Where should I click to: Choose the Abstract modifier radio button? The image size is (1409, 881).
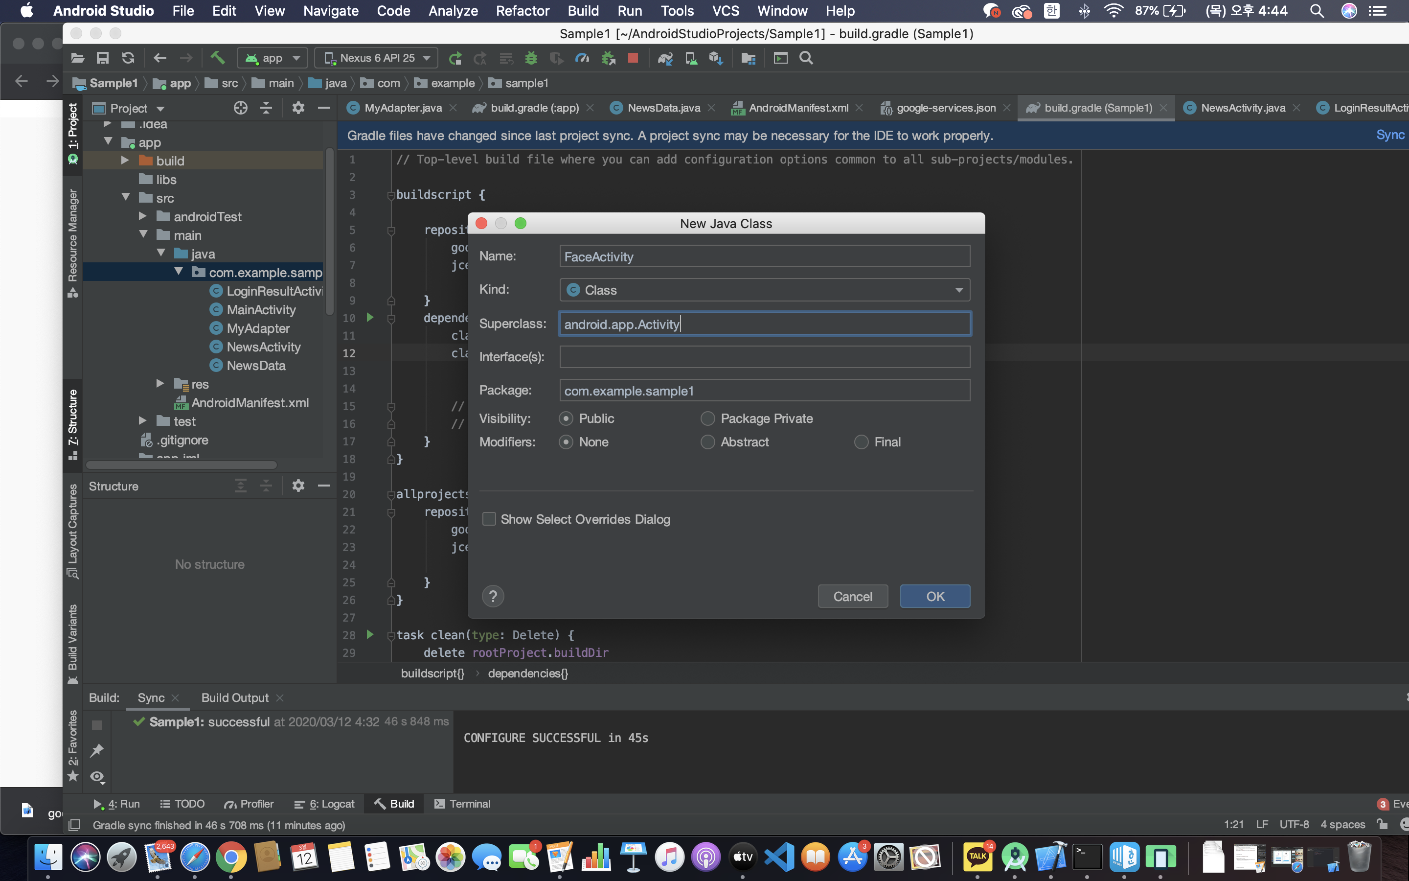point(707,441)
